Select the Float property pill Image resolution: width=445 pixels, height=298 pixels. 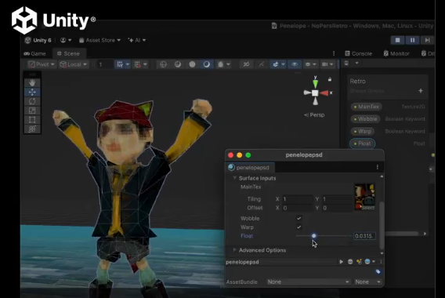pos(363,144)
